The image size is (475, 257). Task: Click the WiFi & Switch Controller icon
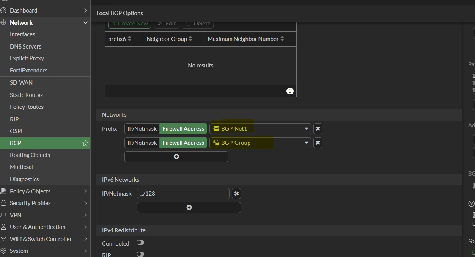[3, 239]
